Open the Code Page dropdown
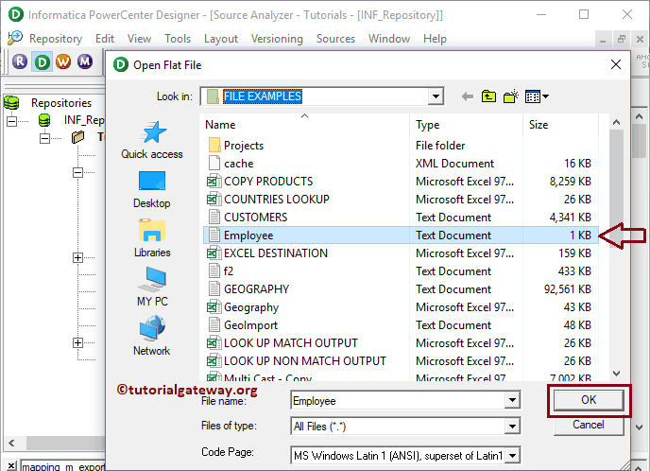 [512, 456]
